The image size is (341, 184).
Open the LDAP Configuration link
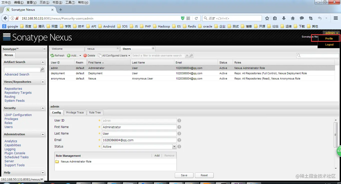pos(18,115)
